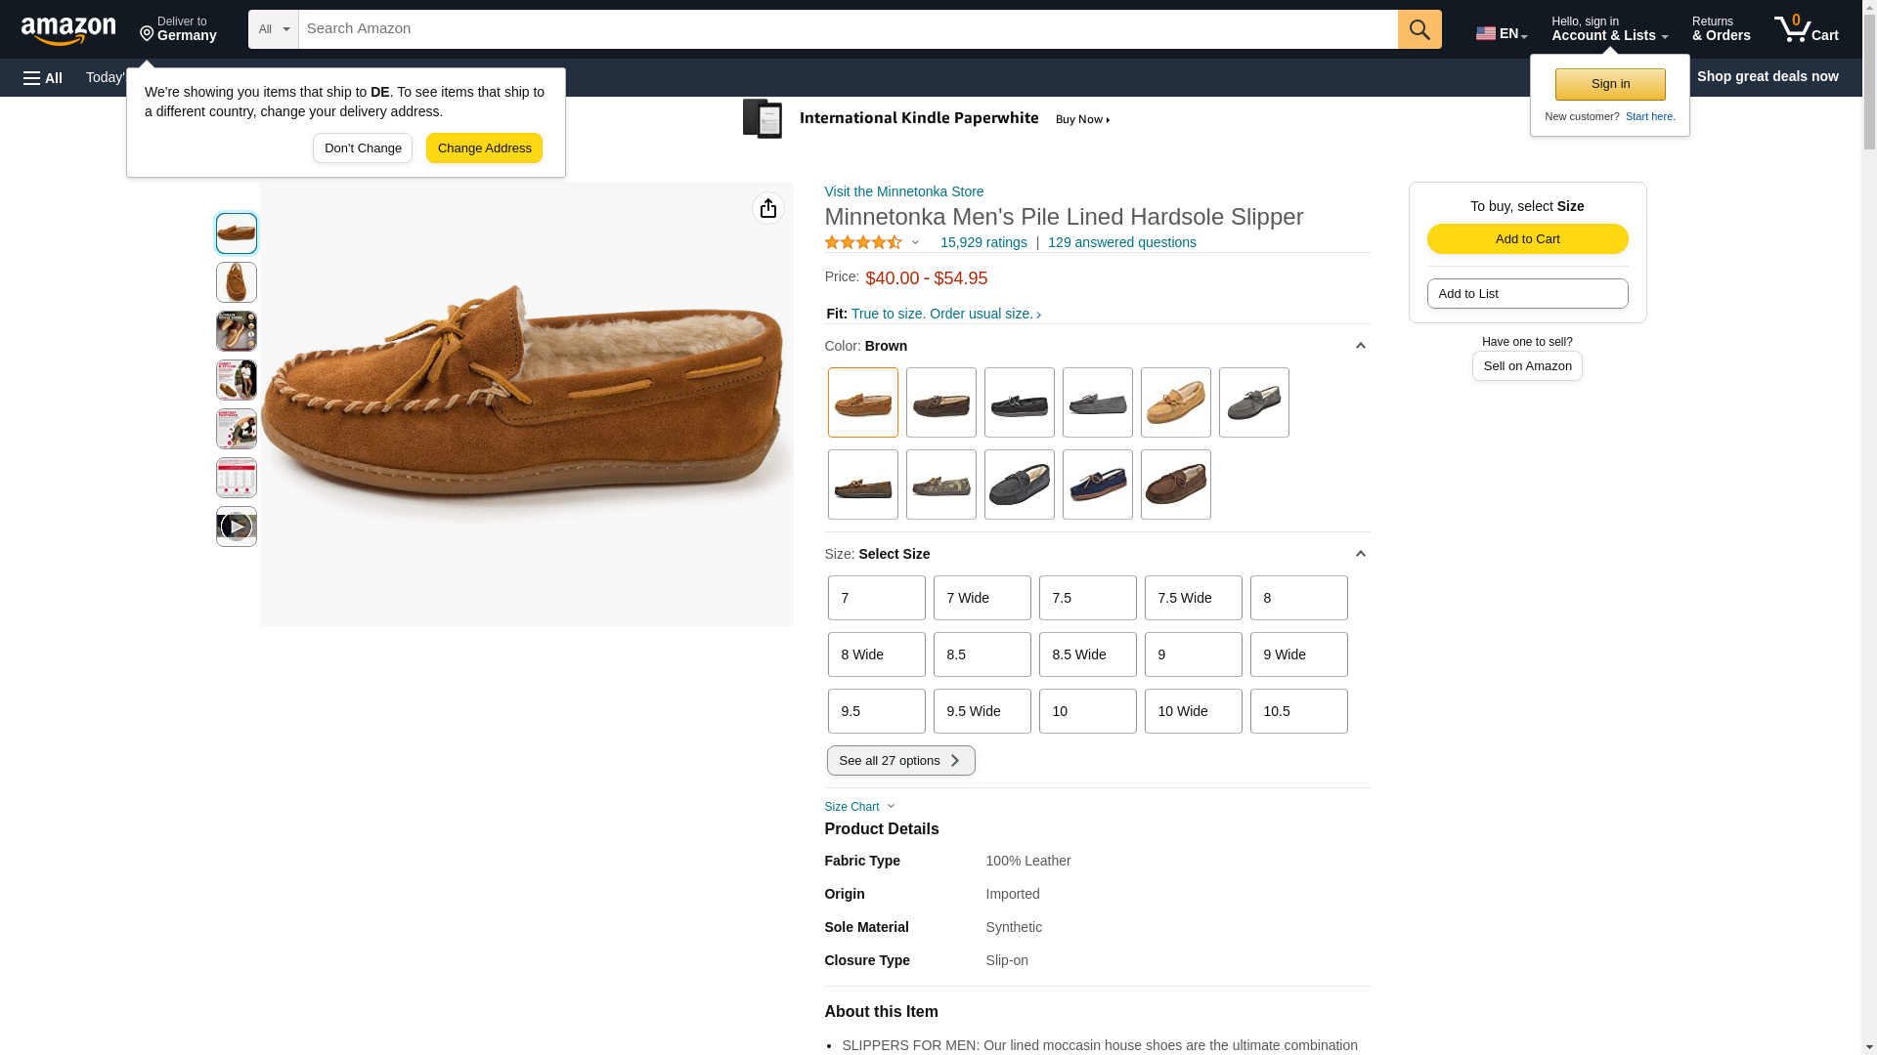Click the Add to Cart button

(x=1526, y=239)
